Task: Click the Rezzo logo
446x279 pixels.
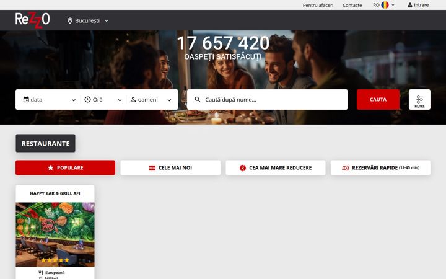Action: [32, 20]
